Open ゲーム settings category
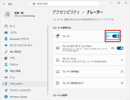130x100 pixels. 25,77
